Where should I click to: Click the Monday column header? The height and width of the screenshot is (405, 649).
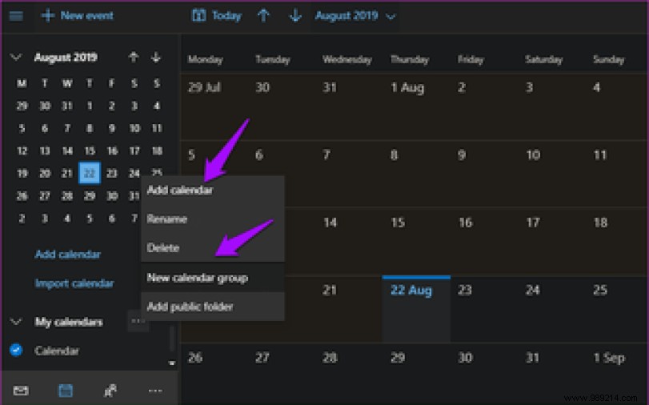click(x=206, y=60)
